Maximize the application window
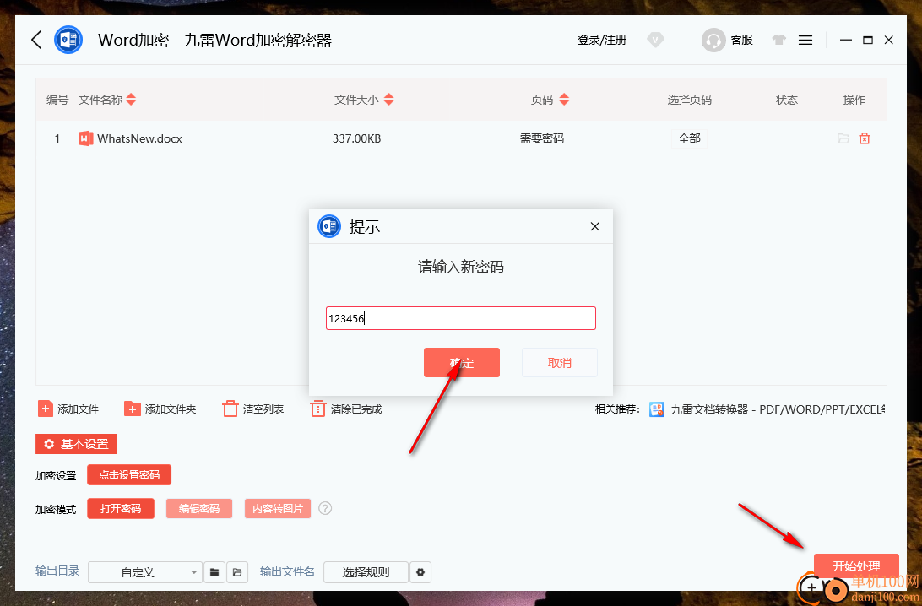 coord(868,40)
